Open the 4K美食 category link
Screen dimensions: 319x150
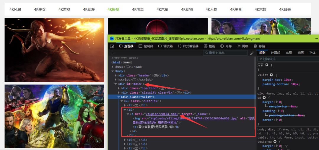coord(236,9)
